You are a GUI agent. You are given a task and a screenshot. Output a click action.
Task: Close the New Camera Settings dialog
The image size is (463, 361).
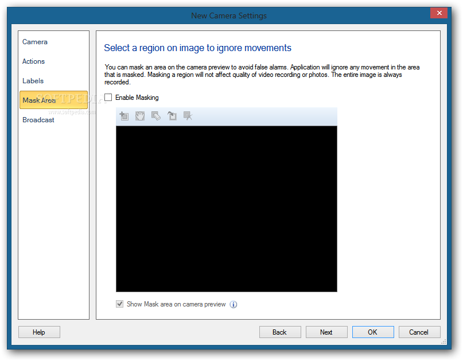pyautogui.click(x=439, y=13)
